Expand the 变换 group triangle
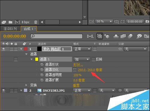 (x=26, y=85)
